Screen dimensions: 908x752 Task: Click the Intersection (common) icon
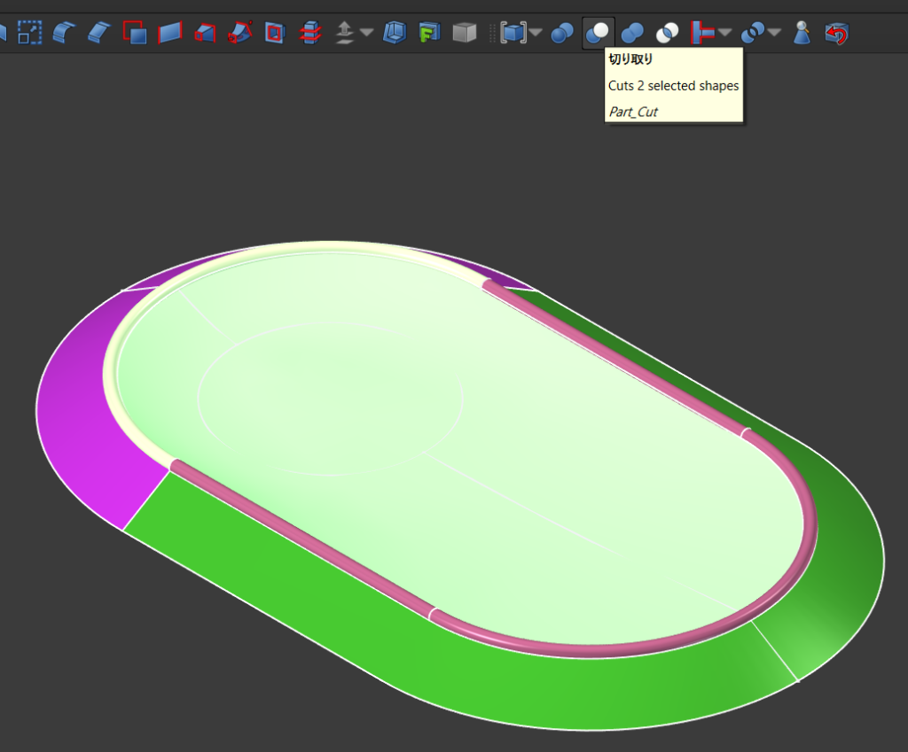pyautogui.click(x=667, y=34)
